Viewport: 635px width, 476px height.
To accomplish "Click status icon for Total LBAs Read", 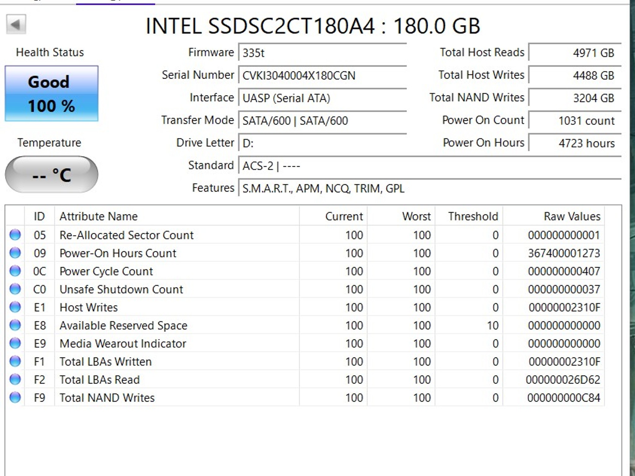I will [15, 379].
